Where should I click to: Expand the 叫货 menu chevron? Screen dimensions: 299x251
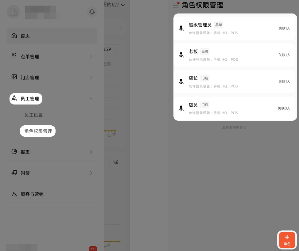tap(91, 173)
